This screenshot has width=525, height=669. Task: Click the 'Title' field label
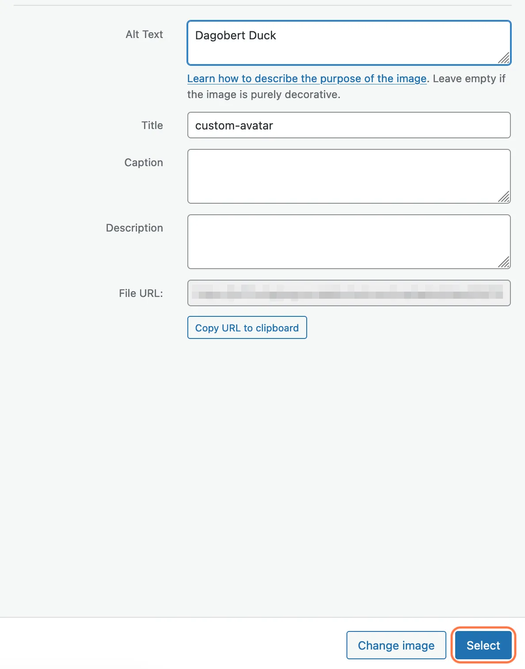point(152,125)
